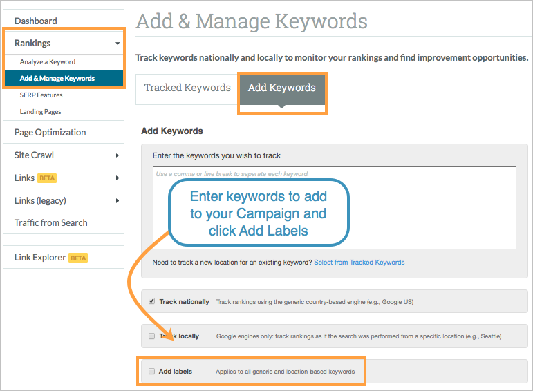Go to Analyze a Keyword
Viewport: 533px width, 391px height.
[x=48, y=61]
